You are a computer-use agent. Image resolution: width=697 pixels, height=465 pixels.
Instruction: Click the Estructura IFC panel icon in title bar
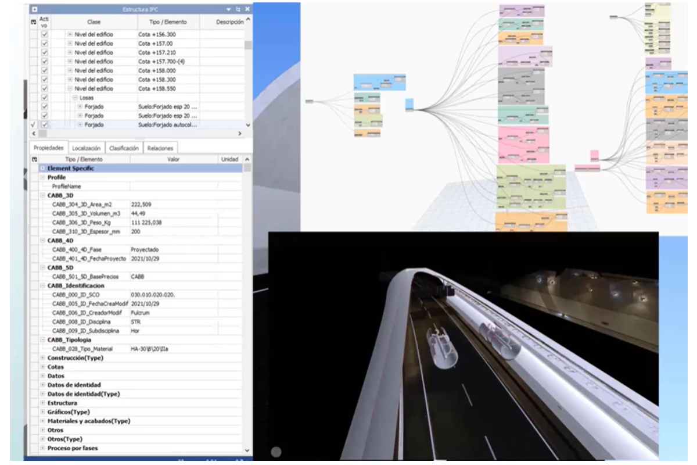coord(34,10)
